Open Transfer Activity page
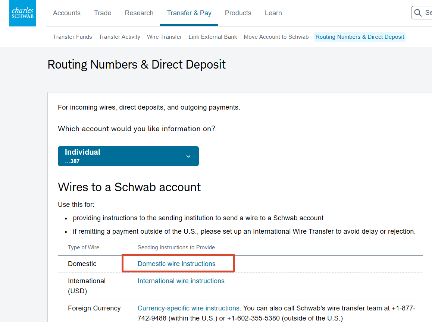This screenshot has height=322, width=432. (120, 37)
